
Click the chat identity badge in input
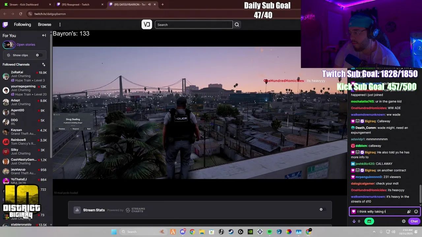coord(354,212)
